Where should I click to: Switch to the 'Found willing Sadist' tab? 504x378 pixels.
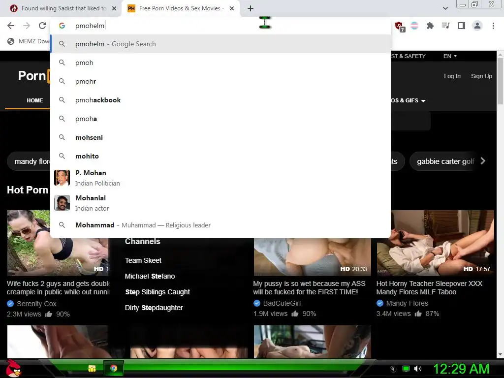(x=63, y=8)
